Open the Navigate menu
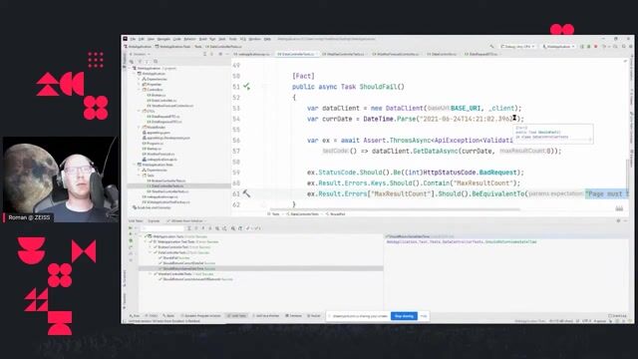 click(x=163, y=39)
